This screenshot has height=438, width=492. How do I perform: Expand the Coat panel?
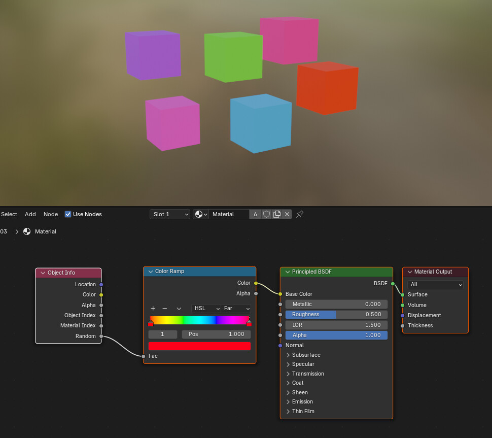288,383
